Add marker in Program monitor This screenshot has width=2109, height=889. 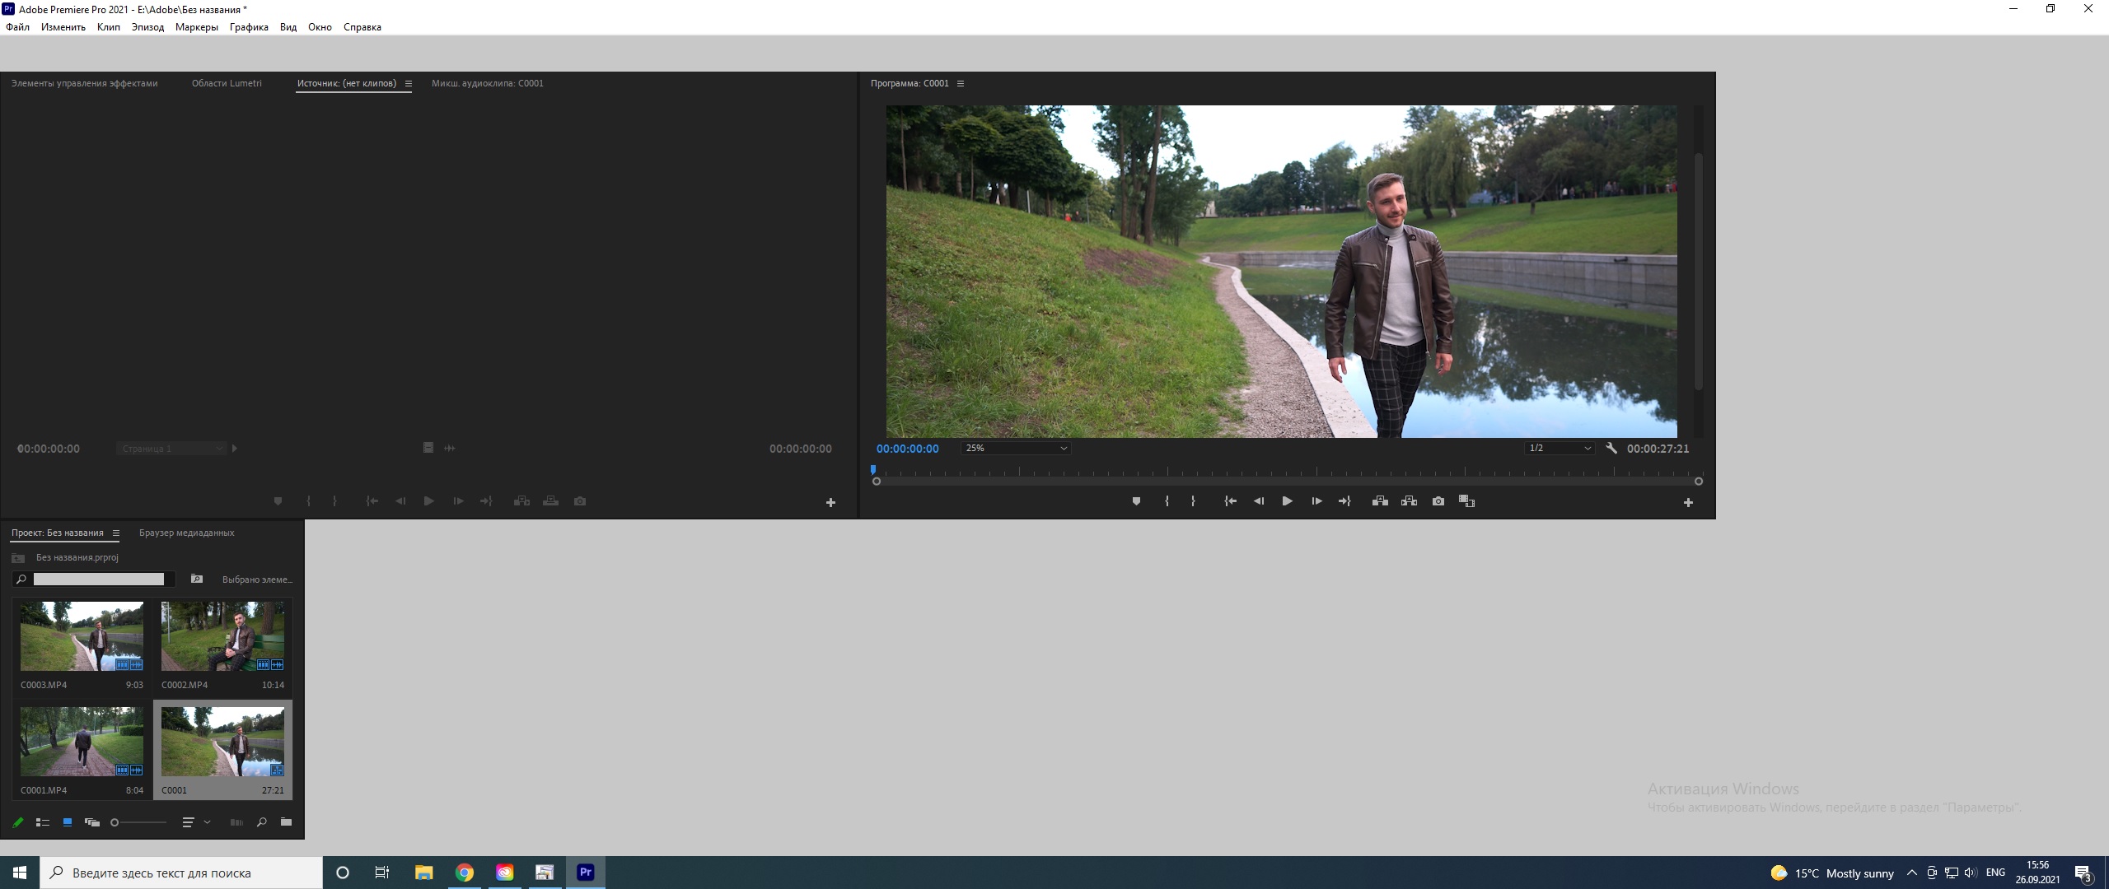pyautogui.click(x=1136, y=501)
